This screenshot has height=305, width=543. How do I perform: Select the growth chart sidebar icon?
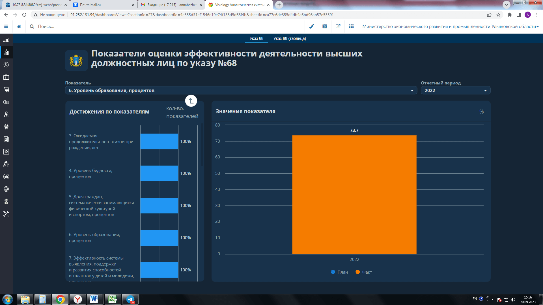coord(6,52)
